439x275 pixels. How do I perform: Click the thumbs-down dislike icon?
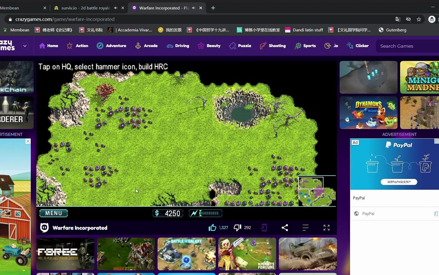pyautogui.click(x=237, y=228)
